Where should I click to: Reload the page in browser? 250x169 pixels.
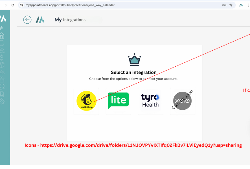point(13,5)
